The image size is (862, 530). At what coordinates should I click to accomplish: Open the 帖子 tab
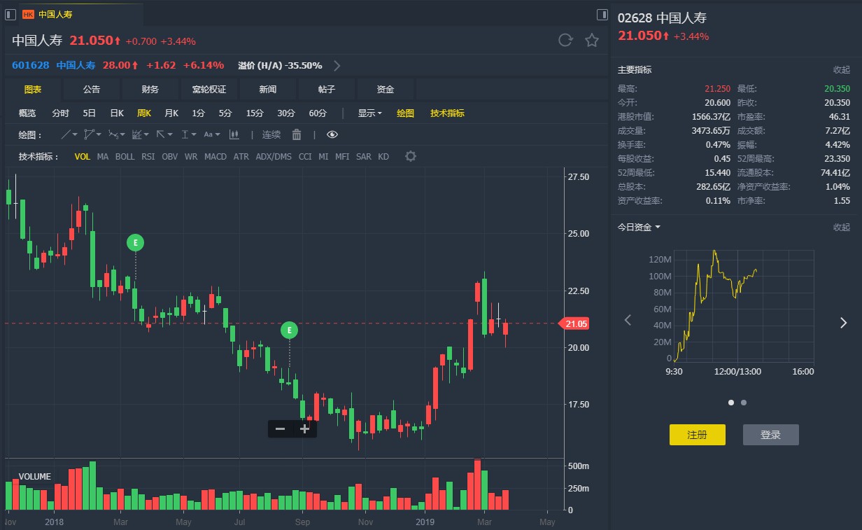point(327,90)
